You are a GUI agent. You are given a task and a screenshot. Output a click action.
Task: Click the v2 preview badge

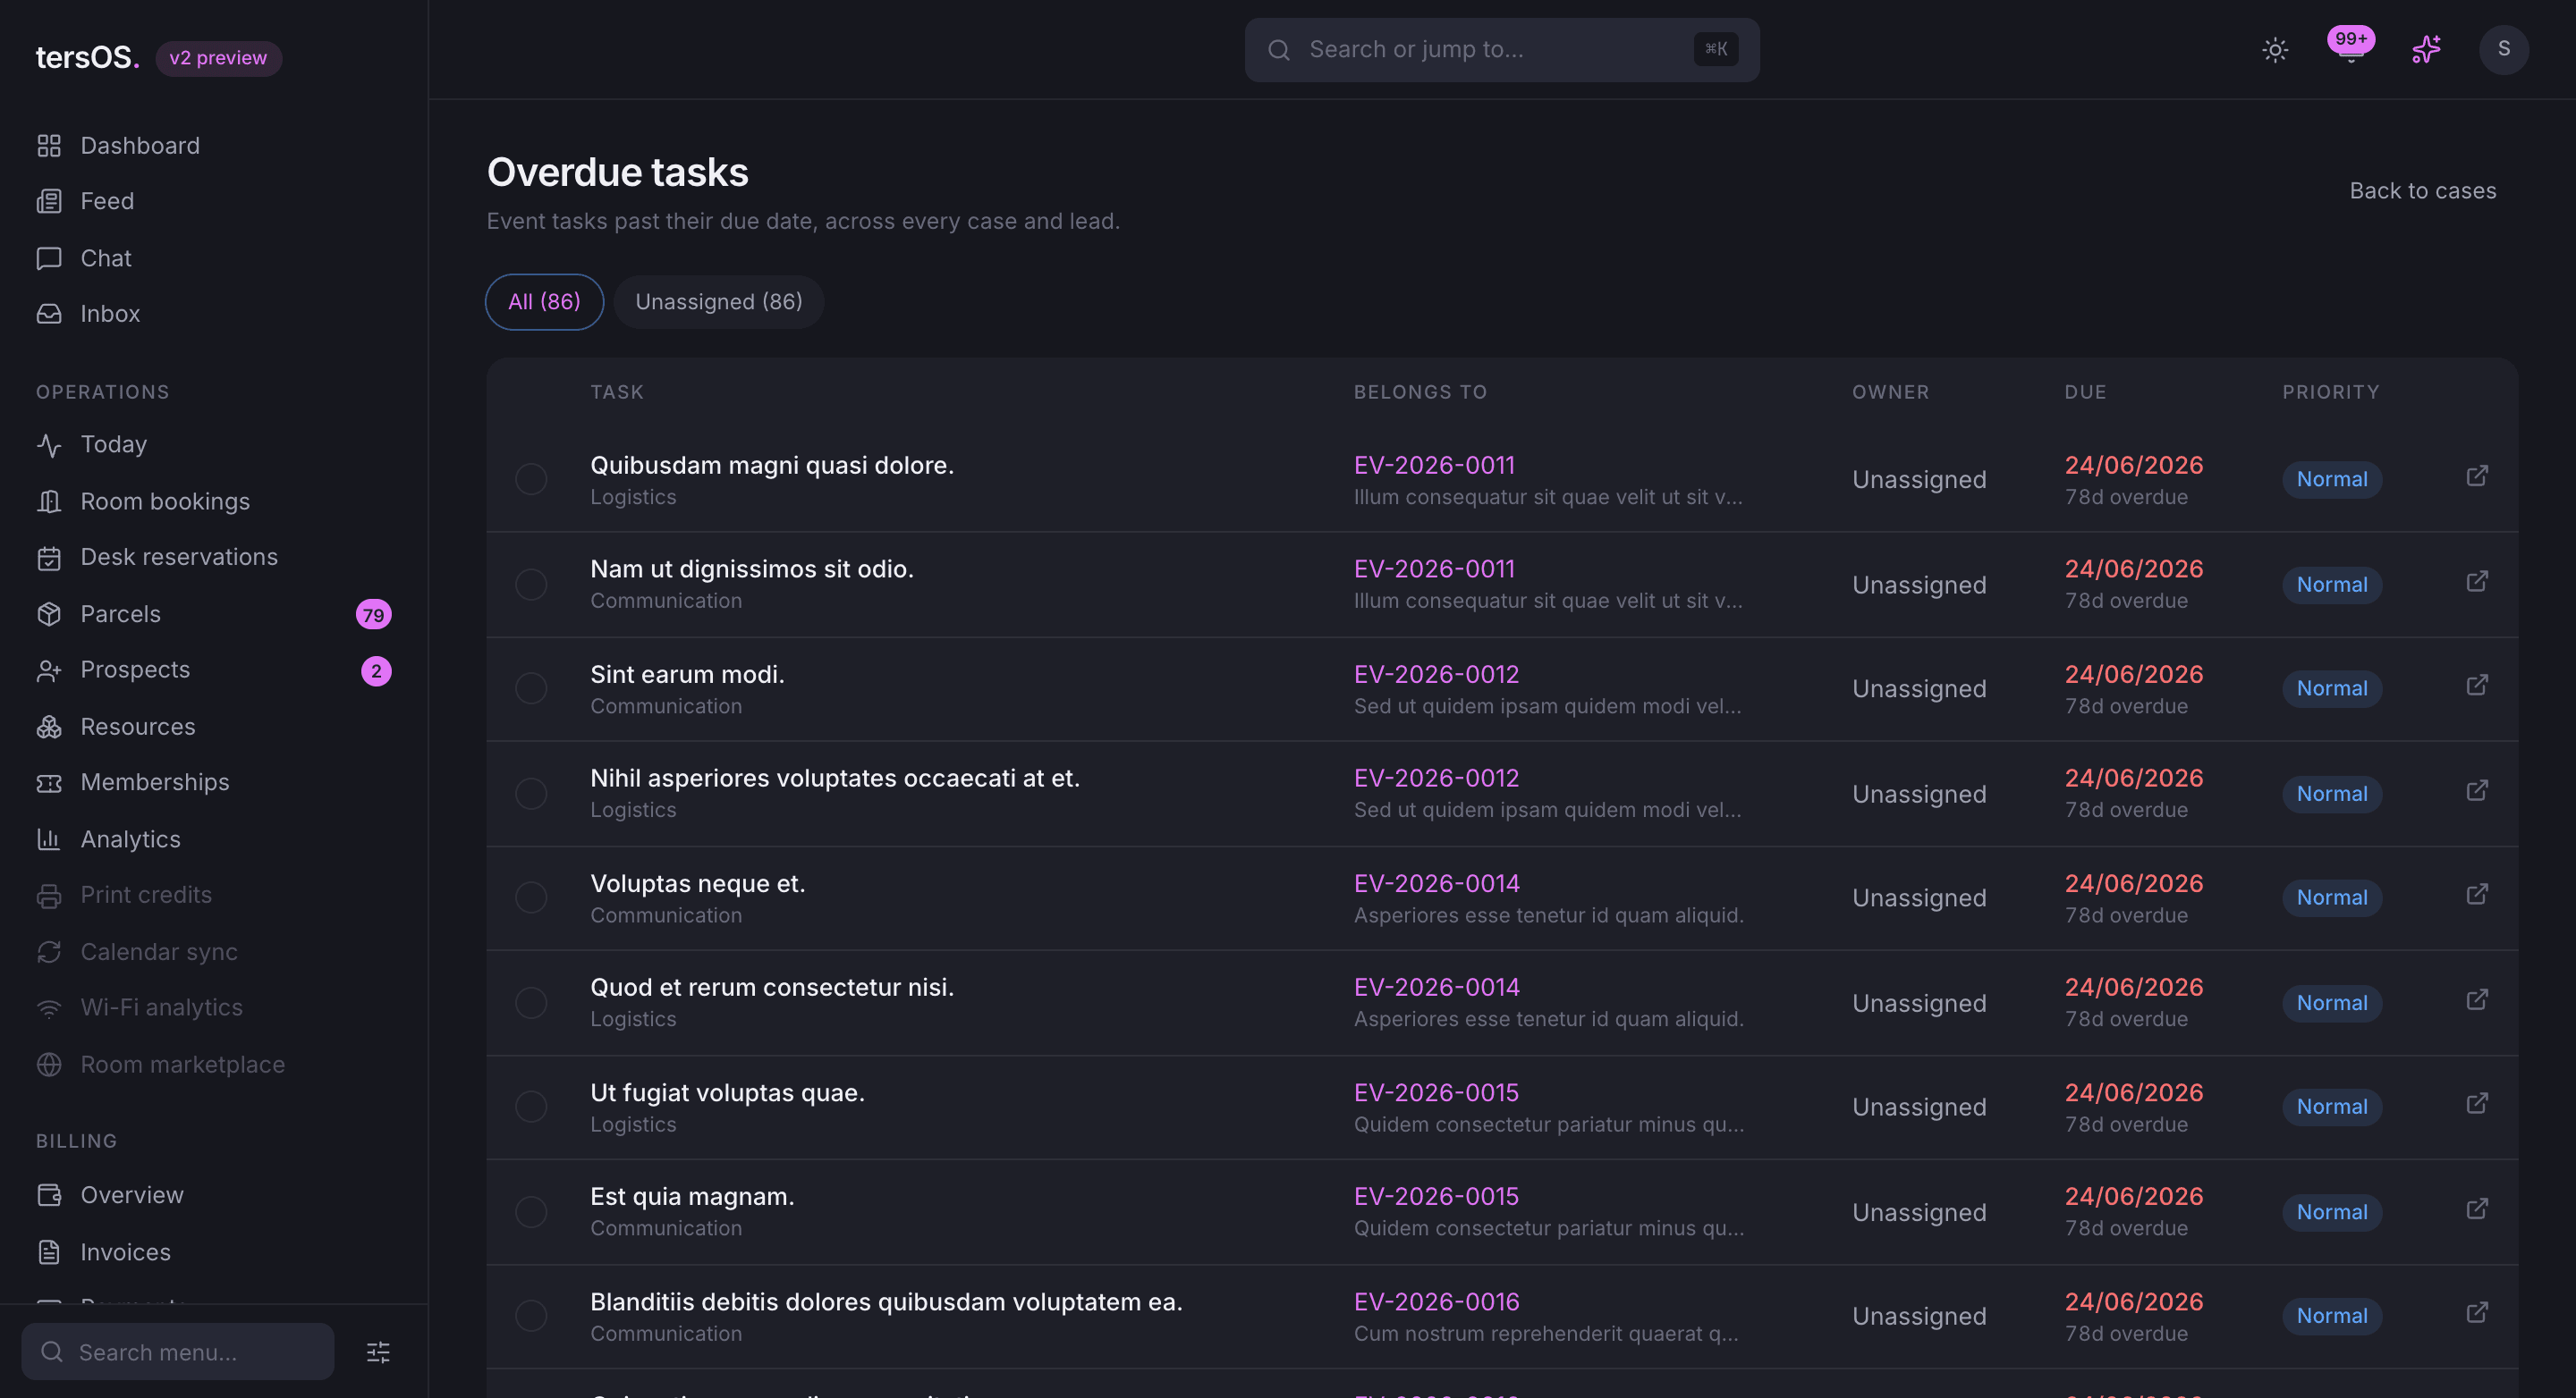point(218,58)
